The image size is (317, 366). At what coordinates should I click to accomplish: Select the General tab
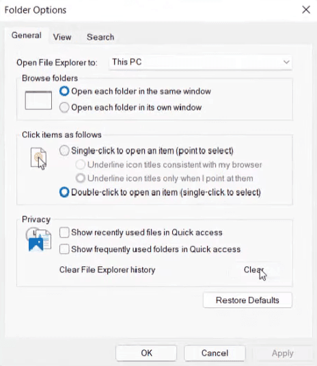pyautogui.click(x=27, y=36)
